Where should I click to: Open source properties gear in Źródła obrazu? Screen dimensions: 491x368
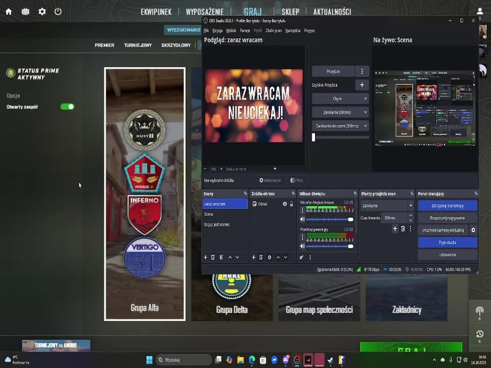point(270,257)
